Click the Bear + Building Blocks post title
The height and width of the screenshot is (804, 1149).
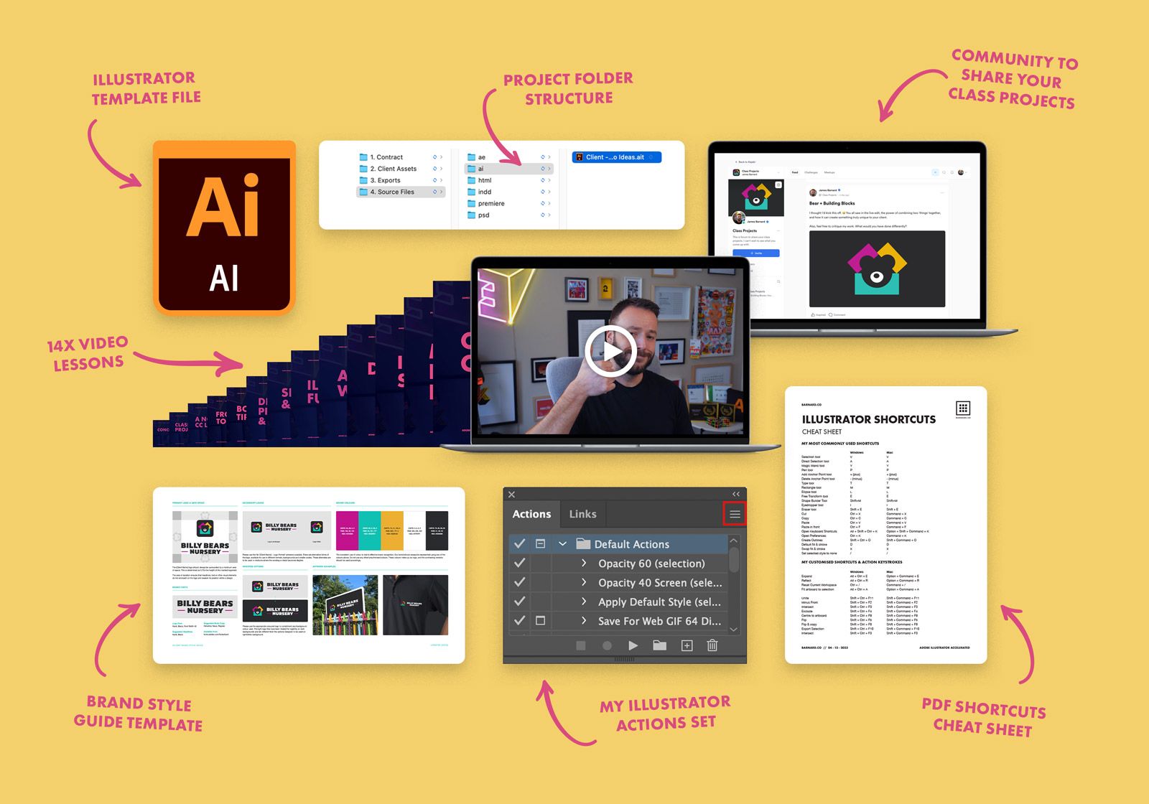[832, 203]
